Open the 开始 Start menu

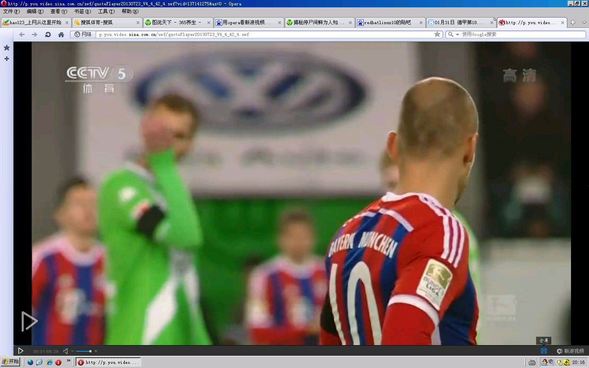(10, 362)
